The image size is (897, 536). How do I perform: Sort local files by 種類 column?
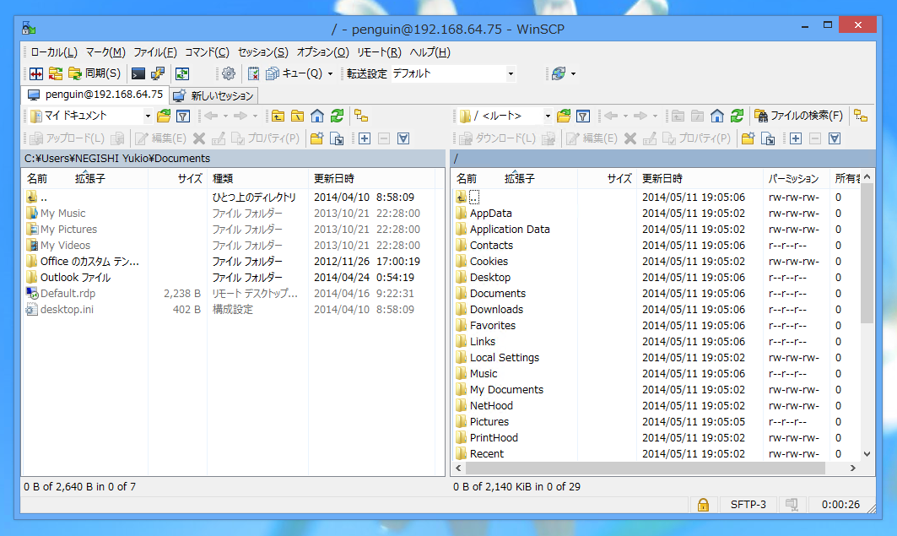click(x=257, y=178)
